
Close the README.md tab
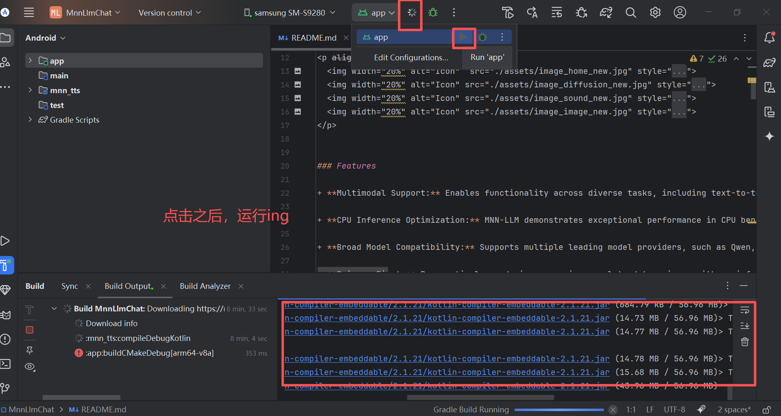coord(346,38)
